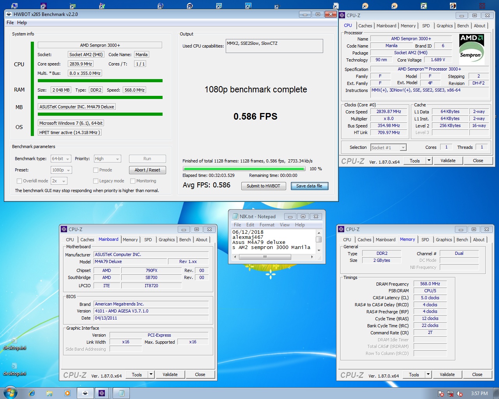Screen dimensions: 499x399
Task: Open Windows Explorer folder icon on taskbar
Action: pyautogui.click(x=50, y=393)
